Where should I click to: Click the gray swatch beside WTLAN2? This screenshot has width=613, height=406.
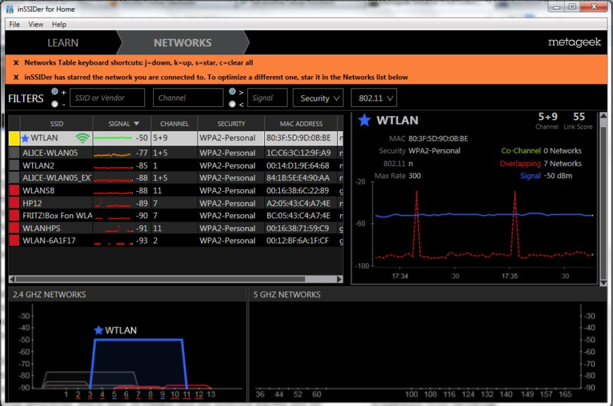pos(14,165)
